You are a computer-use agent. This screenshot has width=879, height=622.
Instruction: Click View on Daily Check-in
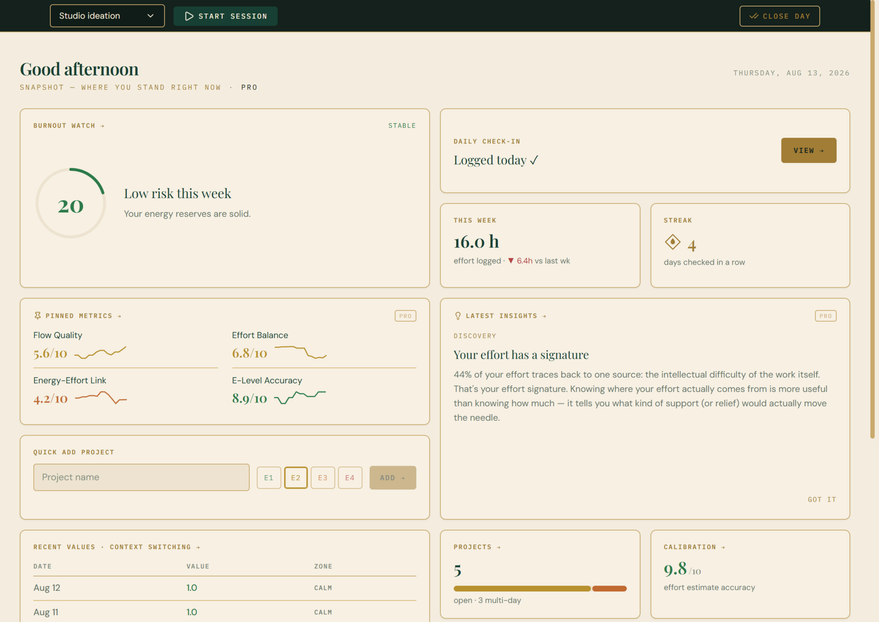809,150
